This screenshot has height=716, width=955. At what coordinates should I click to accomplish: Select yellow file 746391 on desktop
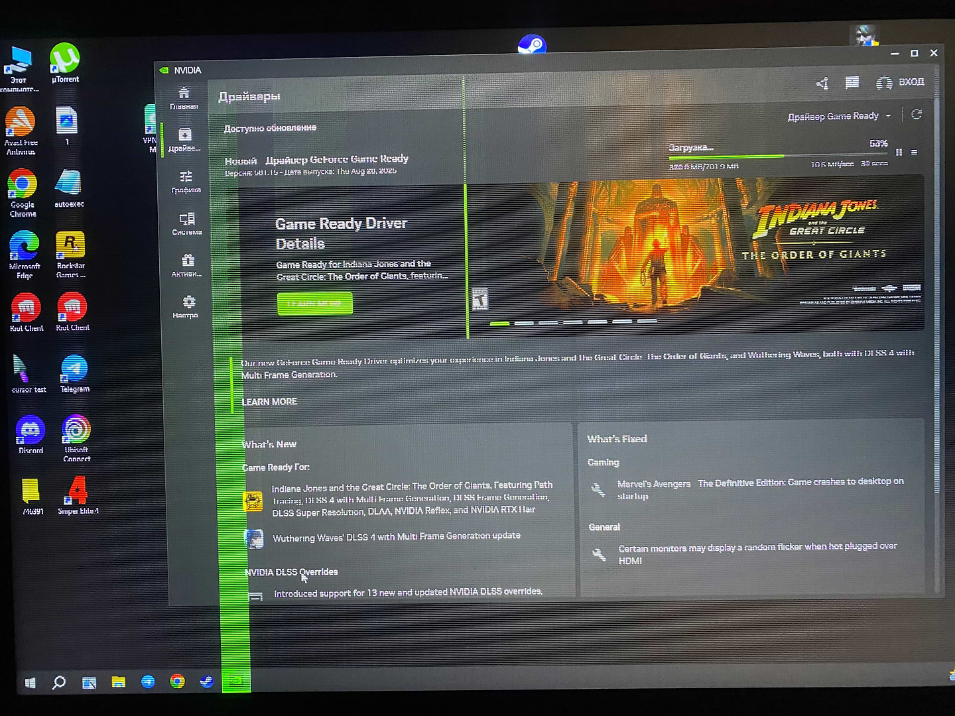[x=32, y=496]
